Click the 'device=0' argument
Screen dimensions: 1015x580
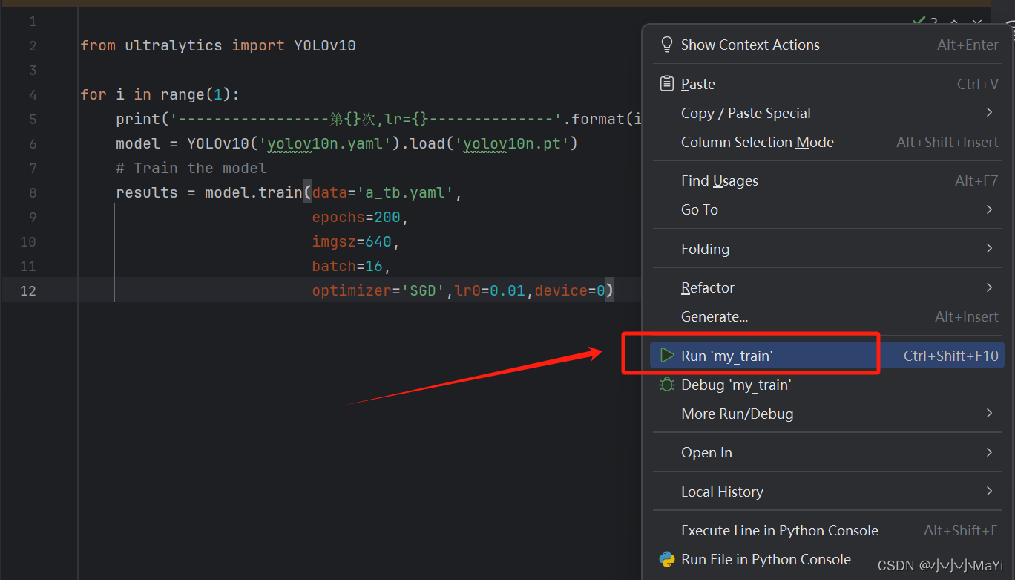570,290
